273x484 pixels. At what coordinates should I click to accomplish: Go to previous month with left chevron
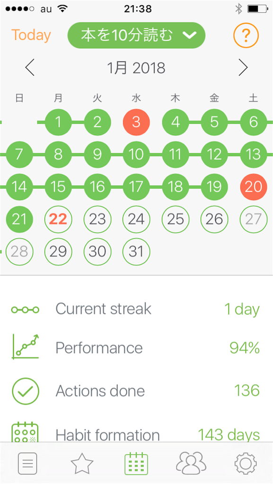pyautogui.click(x=30, y=68)
